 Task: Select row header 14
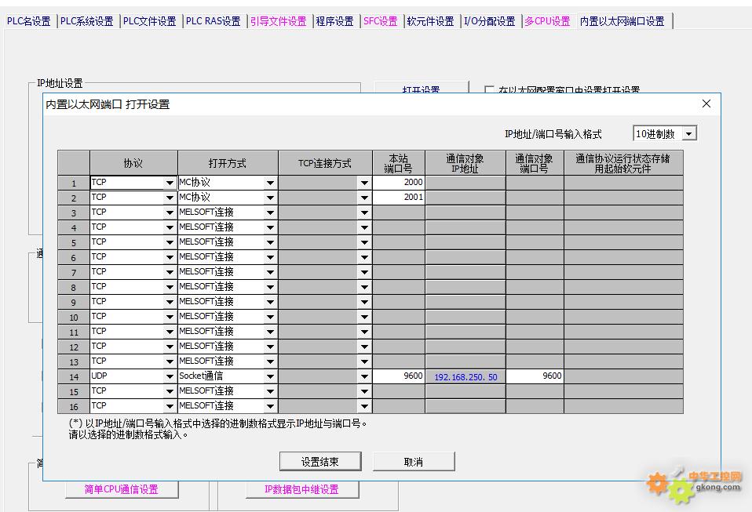pos(73,376)
